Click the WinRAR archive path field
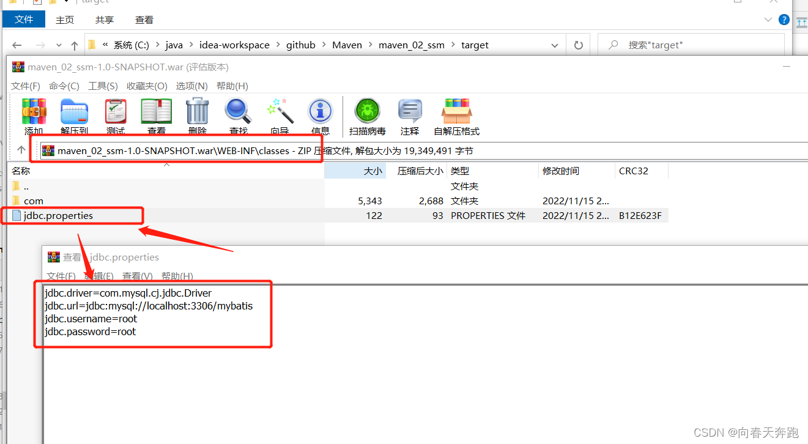The width and height of the screenshot is (808, 444). click(x=423, y=150)
